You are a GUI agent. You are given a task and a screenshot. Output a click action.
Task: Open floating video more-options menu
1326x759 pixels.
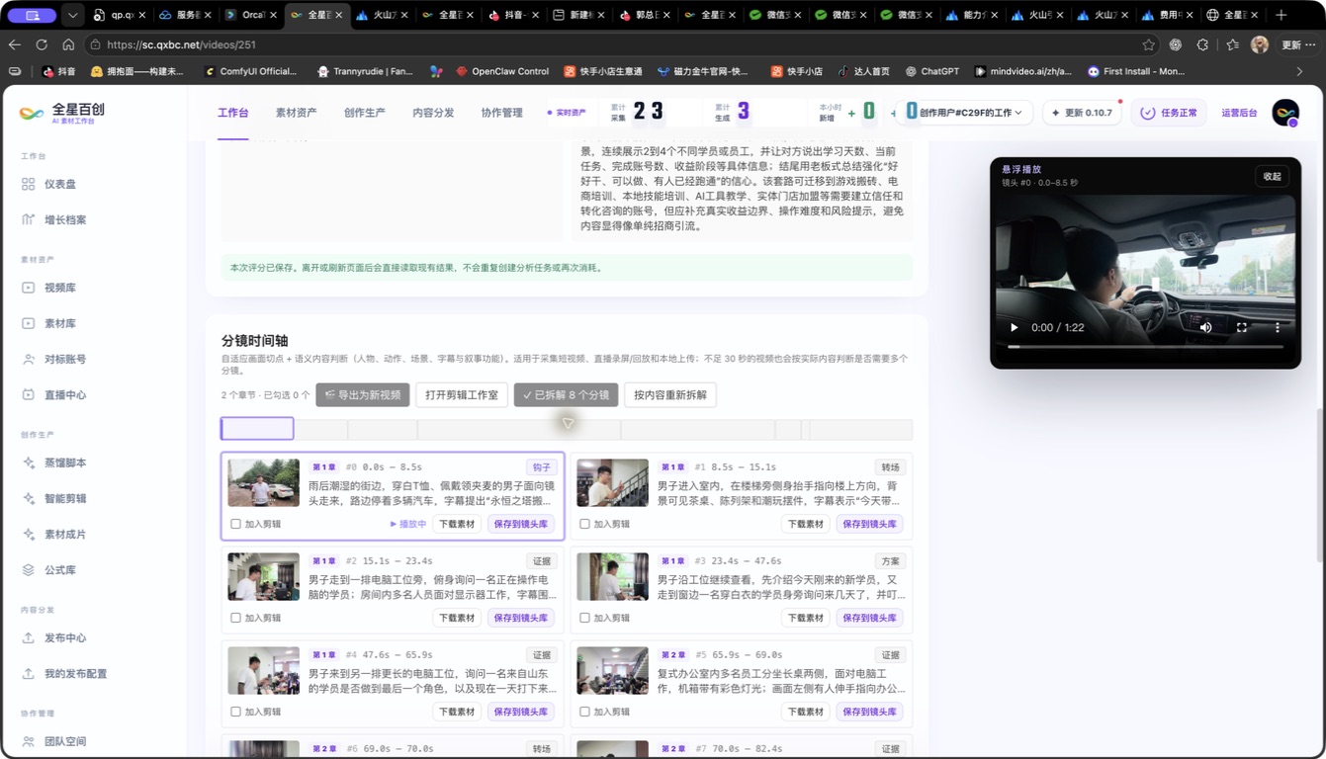(1278, 327)
